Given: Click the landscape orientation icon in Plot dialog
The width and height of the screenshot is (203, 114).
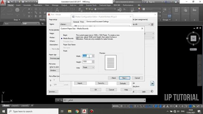Looking at the screenshot, I should 152,84.
